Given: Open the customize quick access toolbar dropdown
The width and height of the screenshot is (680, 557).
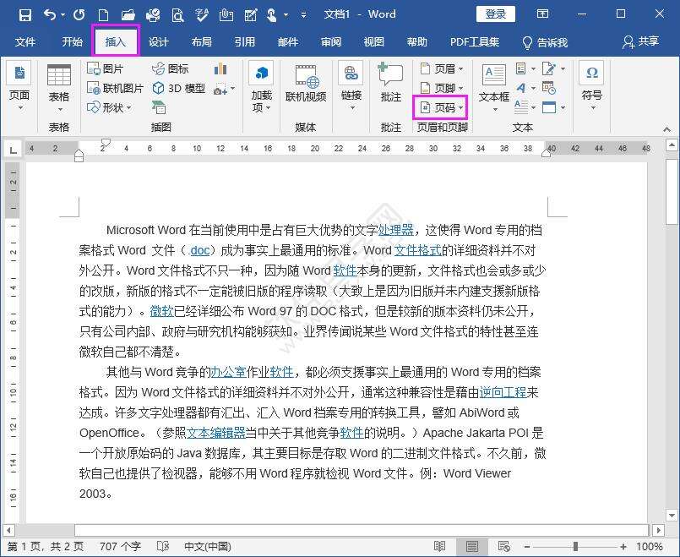Looking at the screenshot, I should tap(303, 15).
